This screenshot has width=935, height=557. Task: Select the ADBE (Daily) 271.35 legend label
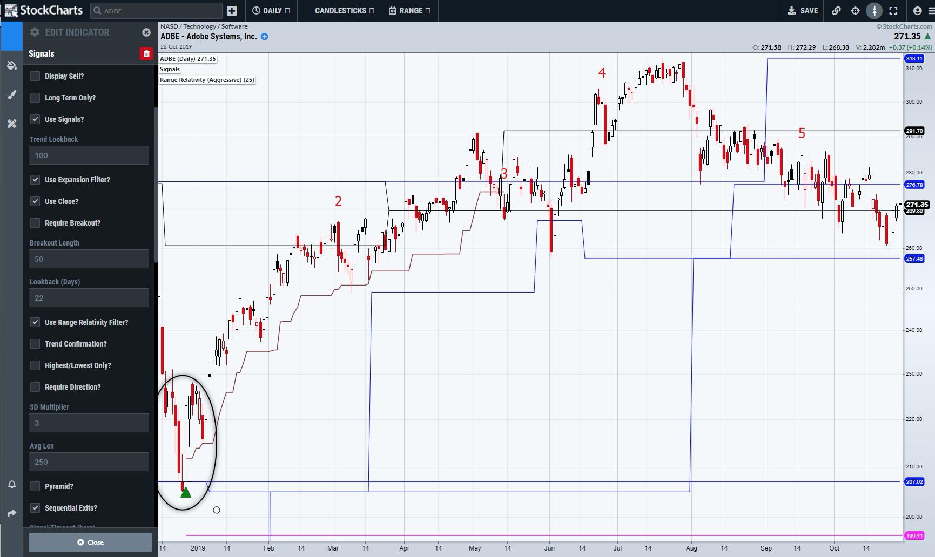(188, 59)
